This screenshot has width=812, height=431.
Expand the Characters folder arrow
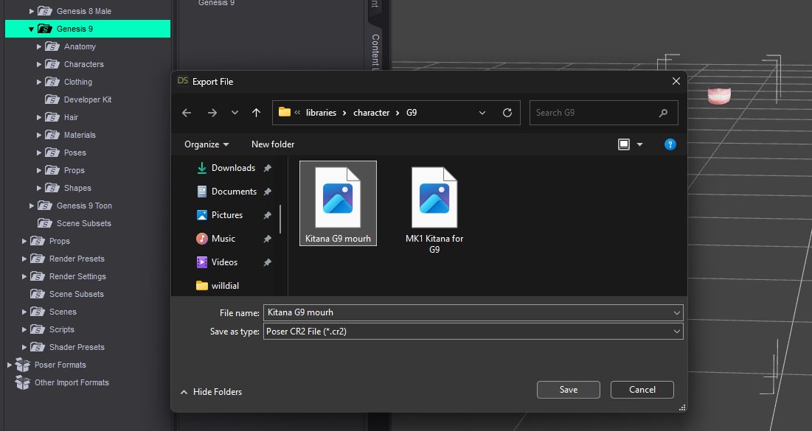point(39,64)
